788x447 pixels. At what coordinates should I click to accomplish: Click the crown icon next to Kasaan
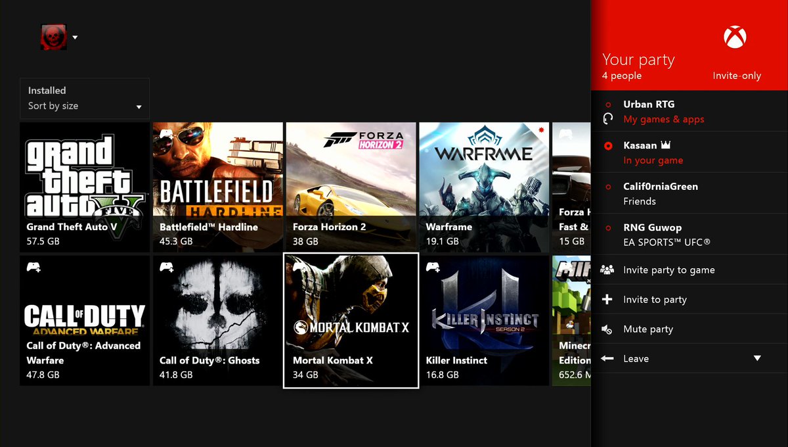coord(666,145)
